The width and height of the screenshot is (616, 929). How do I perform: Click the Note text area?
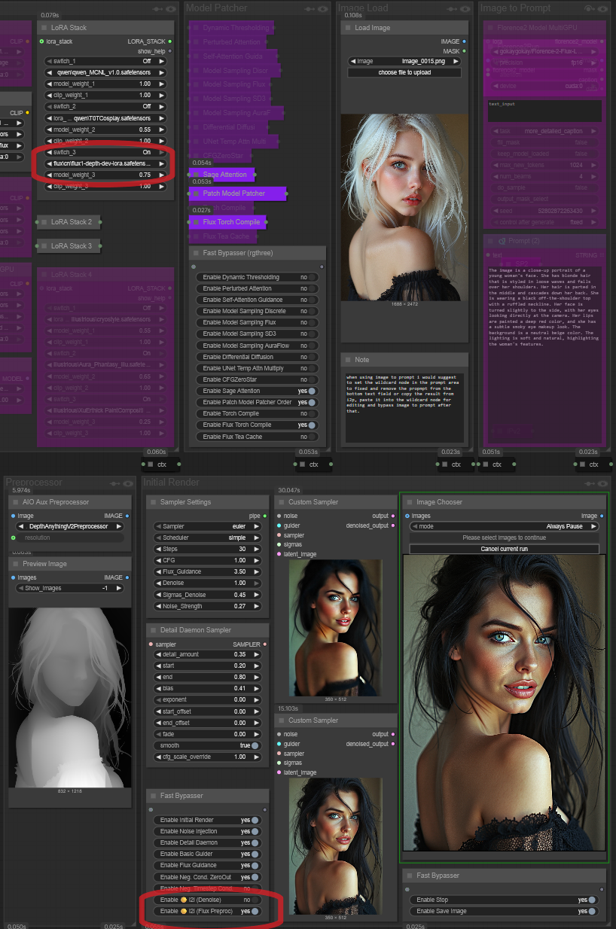404,407
